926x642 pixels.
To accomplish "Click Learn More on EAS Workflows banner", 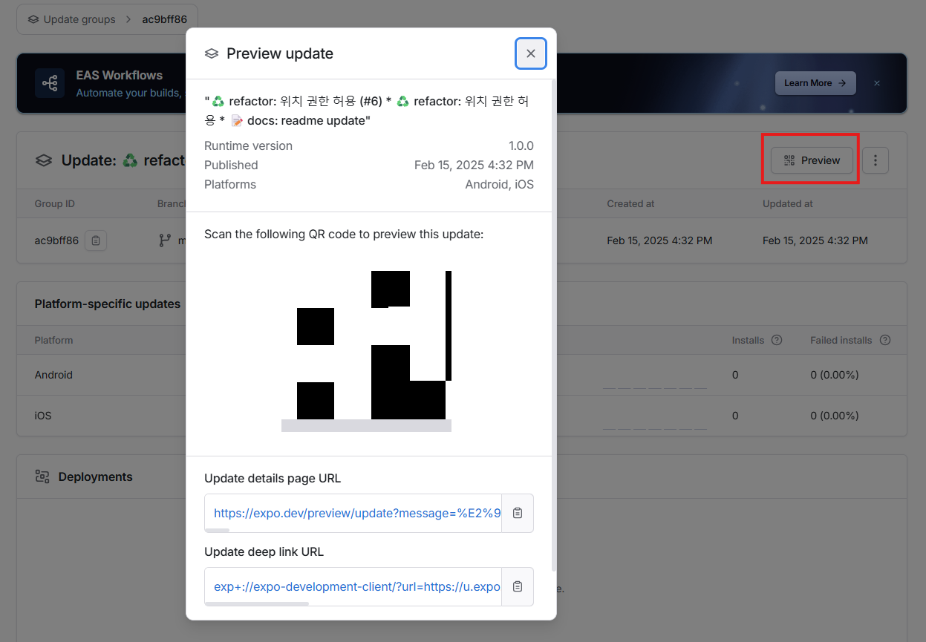I will (815, 83).
